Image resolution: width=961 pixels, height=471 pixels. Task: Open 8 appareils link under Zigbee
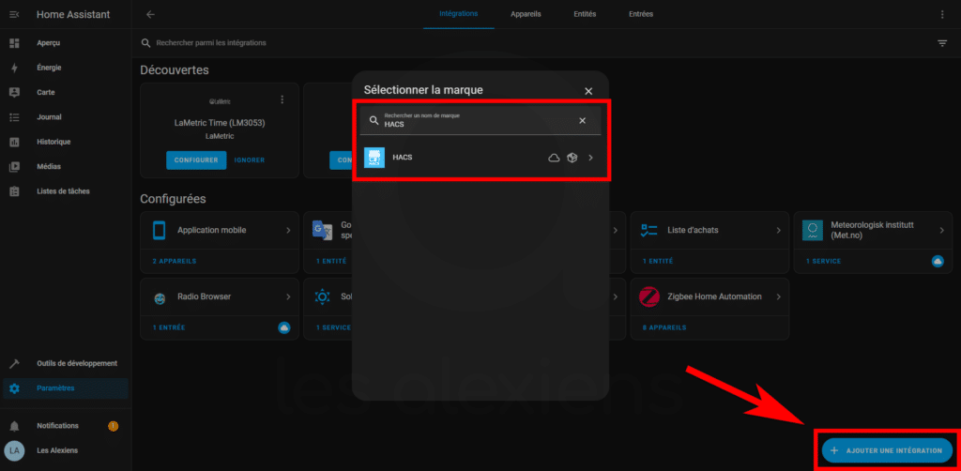664,327
